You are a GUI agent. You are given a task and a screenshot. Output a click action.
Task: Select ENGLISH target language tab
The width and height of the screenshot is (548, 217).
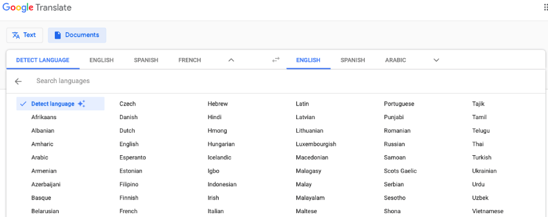coord(308,60)
